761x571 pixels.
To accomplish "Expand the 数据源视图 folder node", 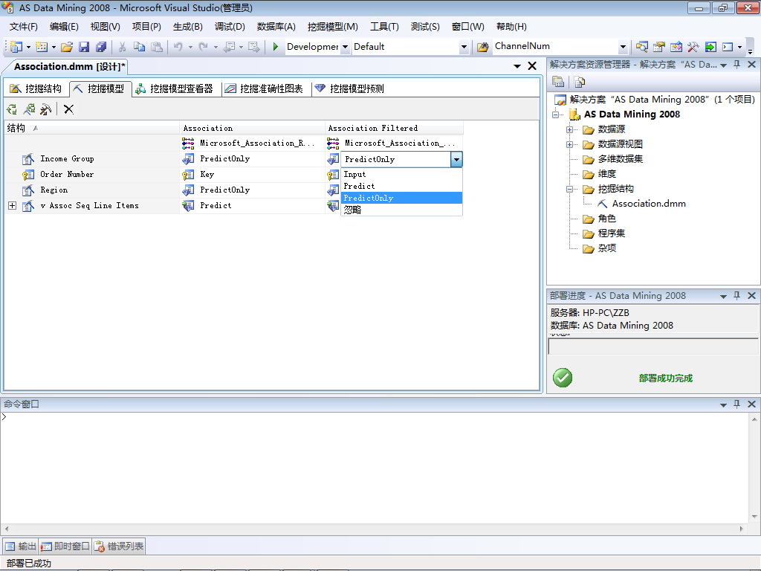I will [569, 145].
